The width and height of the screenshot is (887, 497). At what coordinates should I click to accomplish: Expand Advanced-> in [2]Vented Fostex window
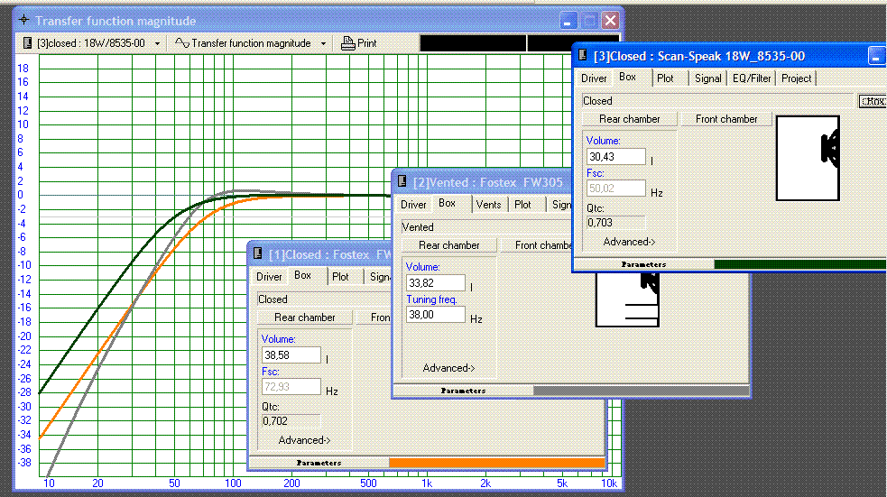coord(448,368)
